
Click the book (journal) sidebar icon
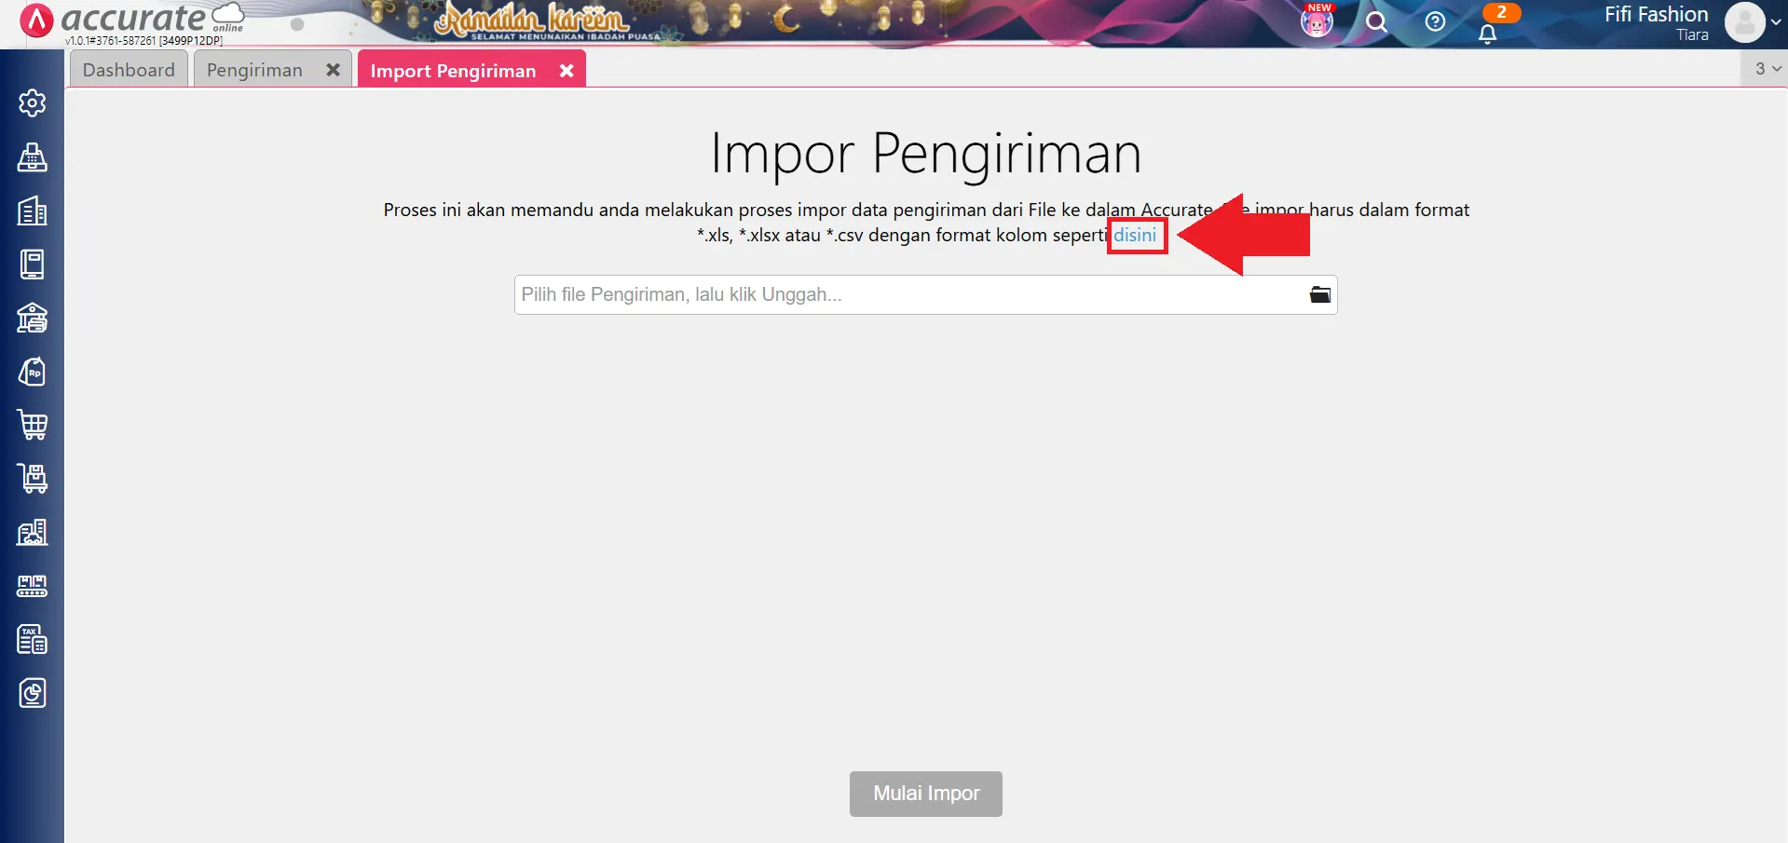click(33, 264)
